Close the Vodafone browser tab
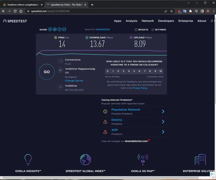Image resolution: width=216 pixels, height=180 pixels. [x=42, y=5]
